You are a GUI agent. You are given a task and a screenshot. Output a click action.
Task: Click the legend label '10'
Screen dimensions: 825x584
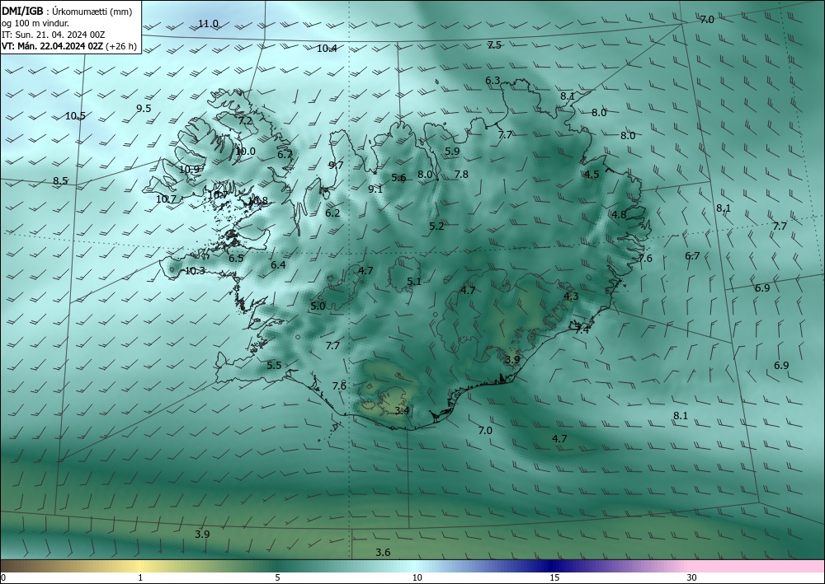(x=417, y=577)
